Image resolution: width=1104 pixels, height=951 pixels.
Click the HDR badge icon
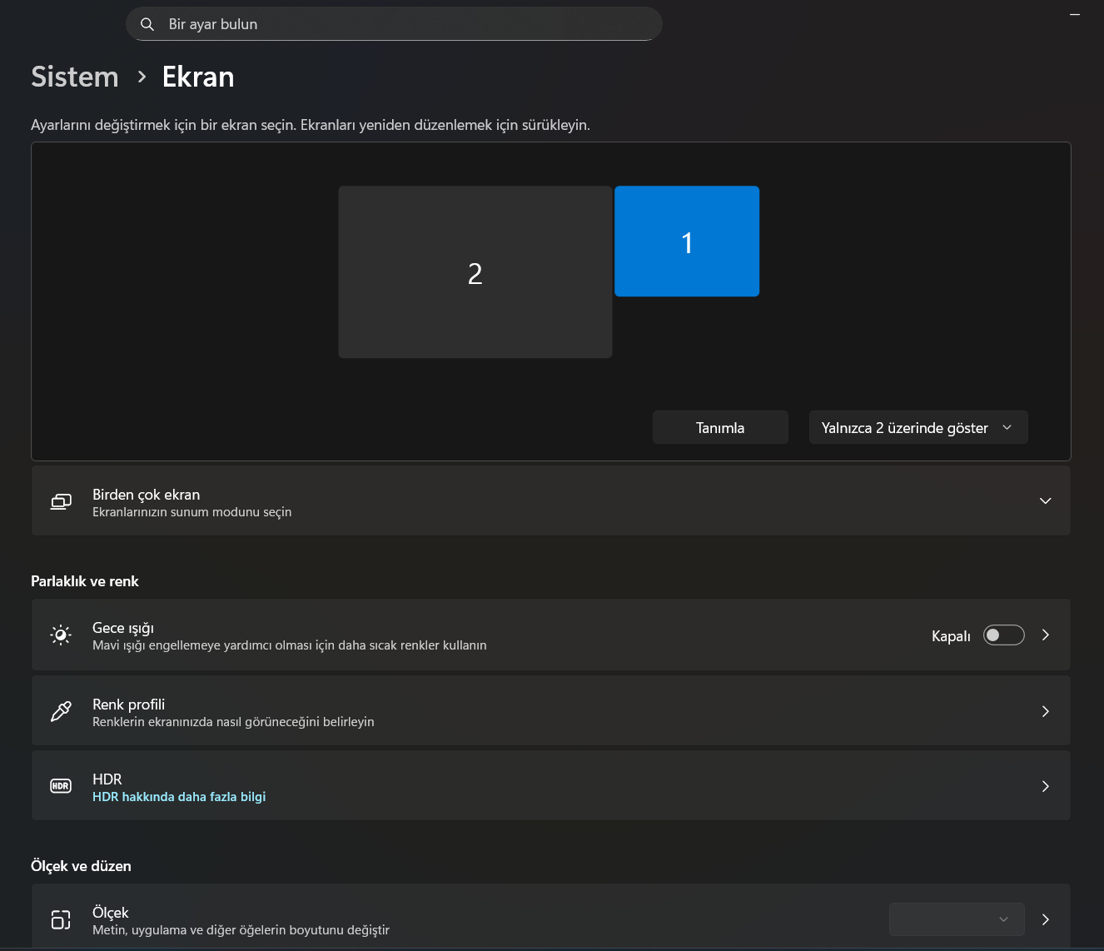pyautogui.click(x=61, y=786)
